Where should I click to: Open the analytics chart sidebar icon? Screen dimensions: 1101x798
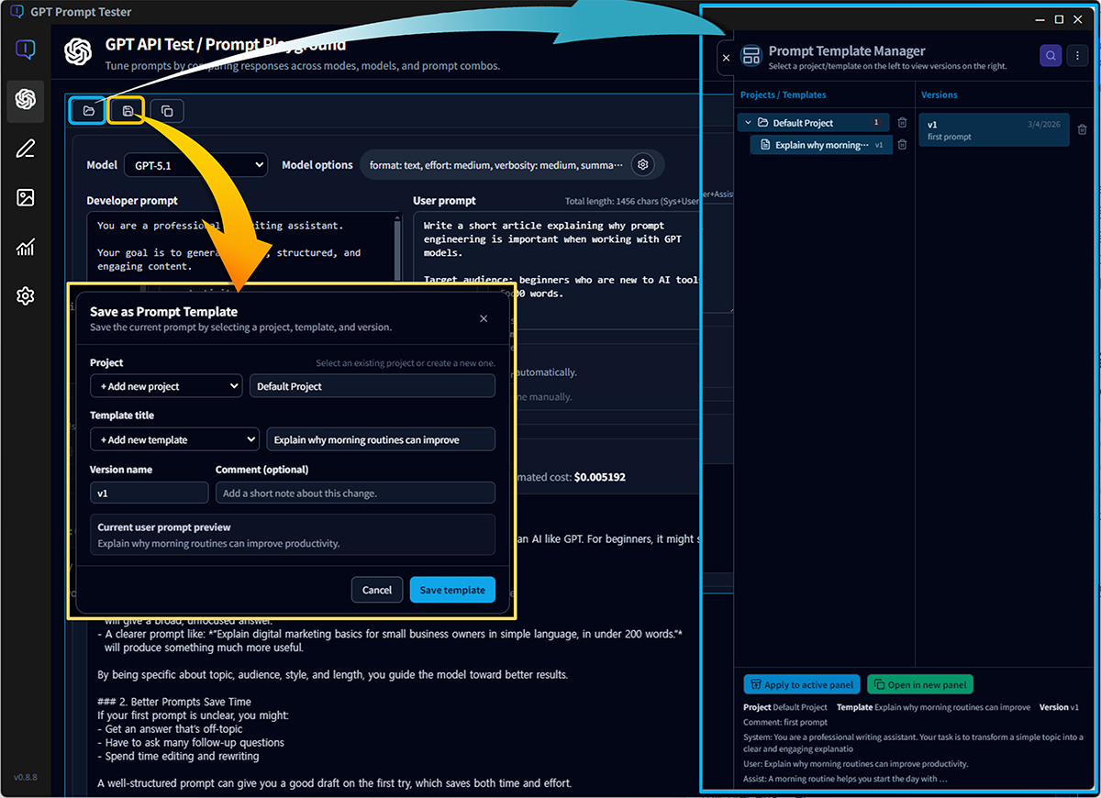coord(25,246)
